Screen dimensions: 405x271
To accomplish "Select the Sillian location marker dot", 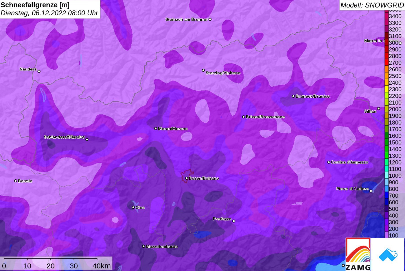I will [378, 109].
